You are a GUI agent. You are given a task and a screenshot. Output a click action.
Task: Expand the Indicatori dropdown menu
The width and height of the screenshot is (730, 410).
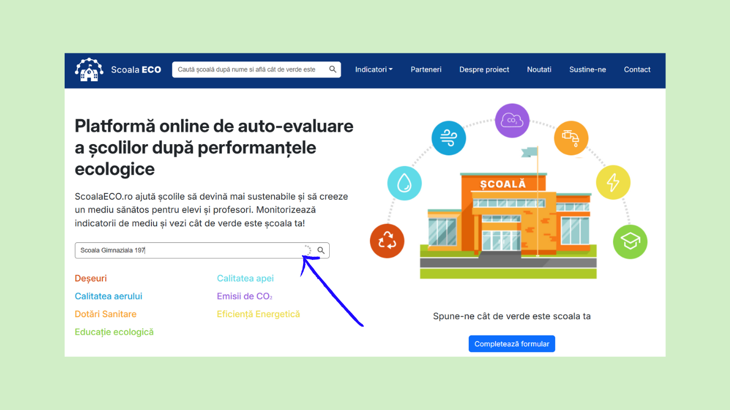(374, 69)
